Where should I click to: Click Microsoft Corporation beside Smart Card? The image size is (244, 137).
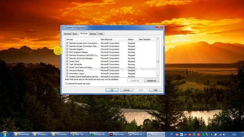pyautogui.click(x=110, y=61)
